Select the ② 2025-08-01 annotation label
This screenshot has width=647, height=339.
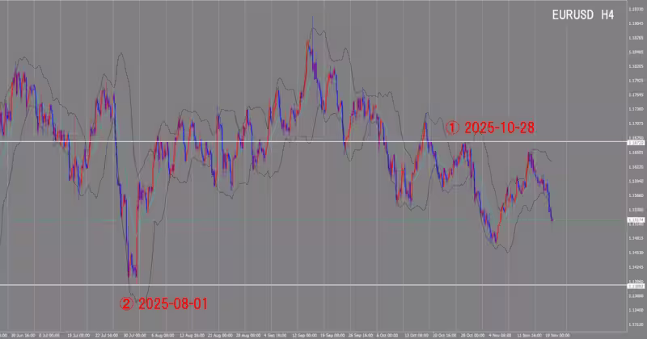(164, 304)
